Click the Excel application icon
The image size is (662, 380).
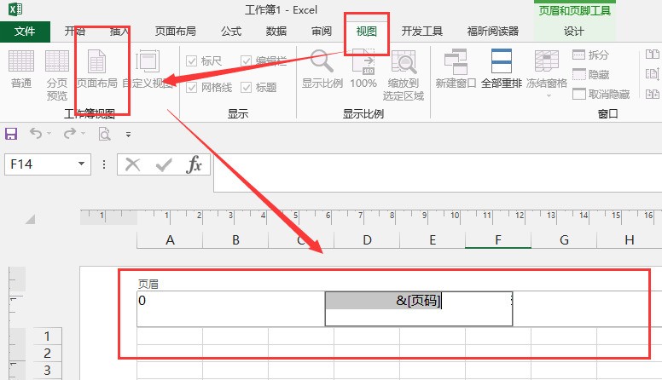pos(15,9)
